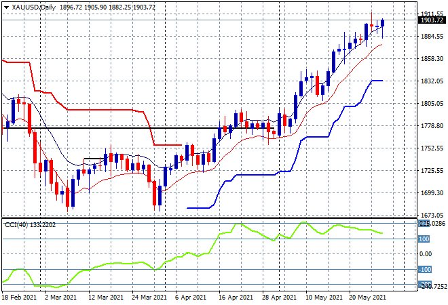Select the 225.0286 CCI scale label
This screenshot has width=448, height=305.
click(432, 224)
